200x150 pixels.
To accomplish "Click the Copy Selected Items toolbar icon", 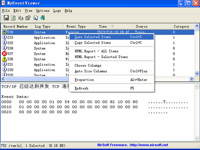I will 21,18.
